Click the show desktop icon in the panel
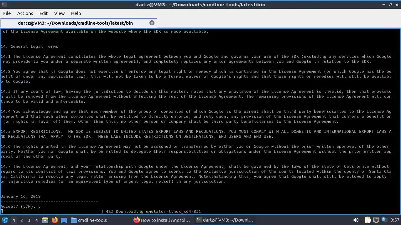This screenshot has height=225, width=401. (64, 220)
